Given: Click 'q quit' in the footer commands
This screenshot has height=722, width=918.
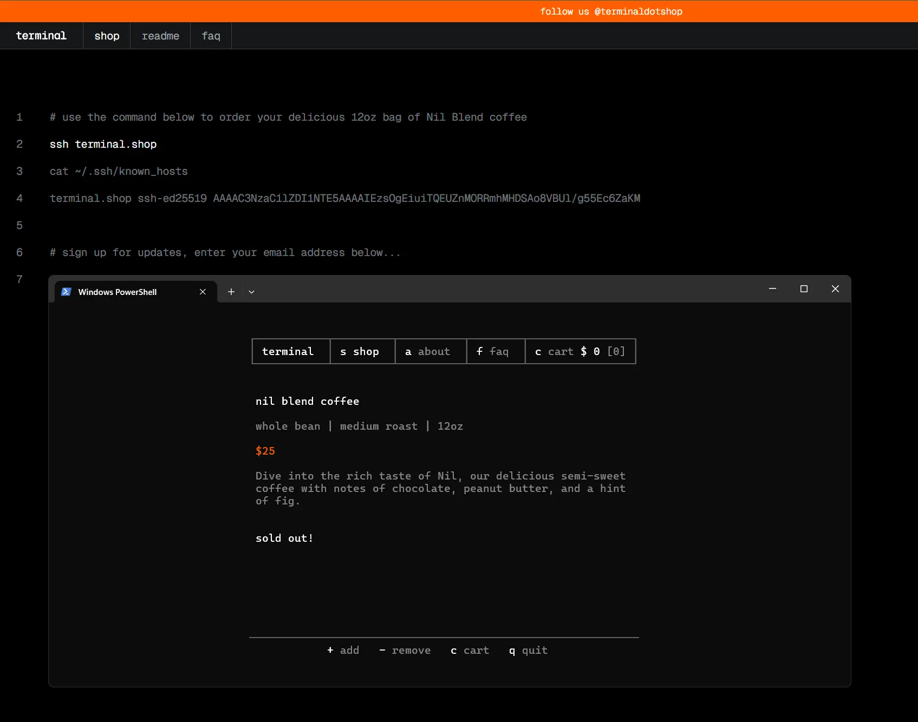Looking at the screenshot, I should (x=528, y=651).
